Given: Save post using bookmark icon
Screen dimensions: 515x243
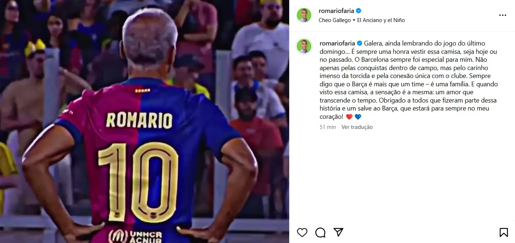Looking at the screenshot, I should [x=504, y=233].
